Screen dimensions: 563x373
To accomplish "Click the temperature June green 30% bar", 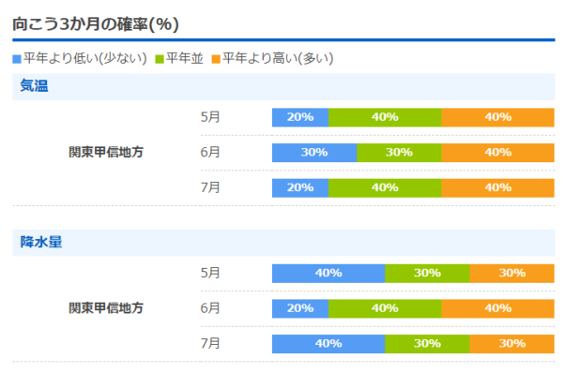I will coord(399,153).
